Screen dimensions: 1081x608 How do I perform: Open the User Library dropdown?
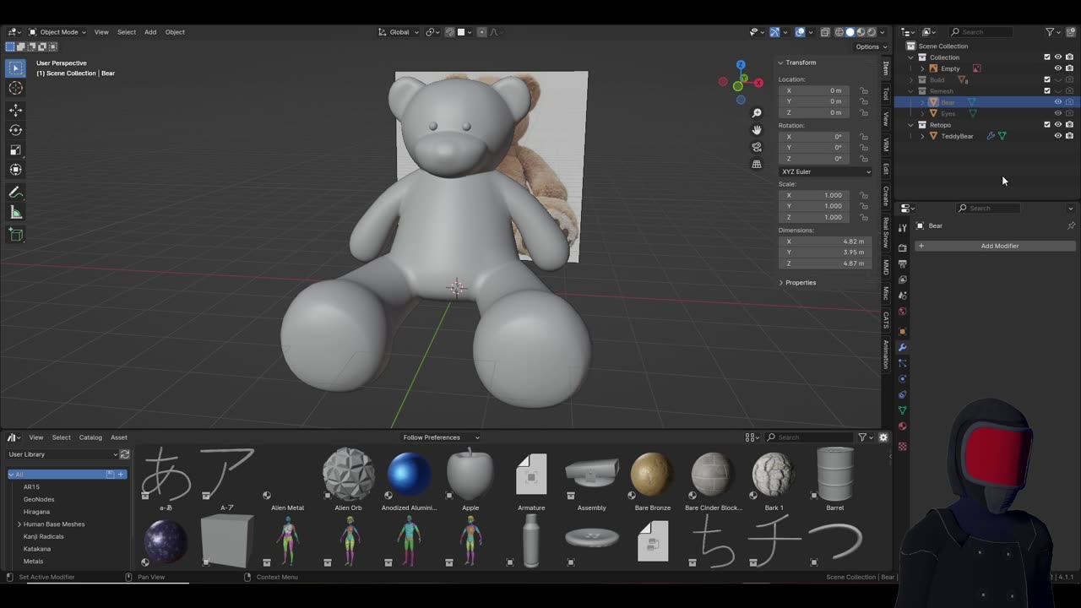pyautogui.click(x=63, y=454)
